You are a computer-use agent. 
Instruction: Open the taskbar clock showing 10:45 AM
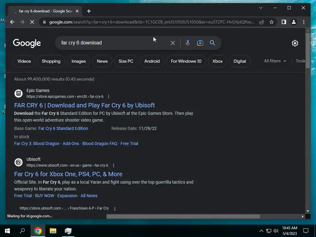[x=289, y=231]
